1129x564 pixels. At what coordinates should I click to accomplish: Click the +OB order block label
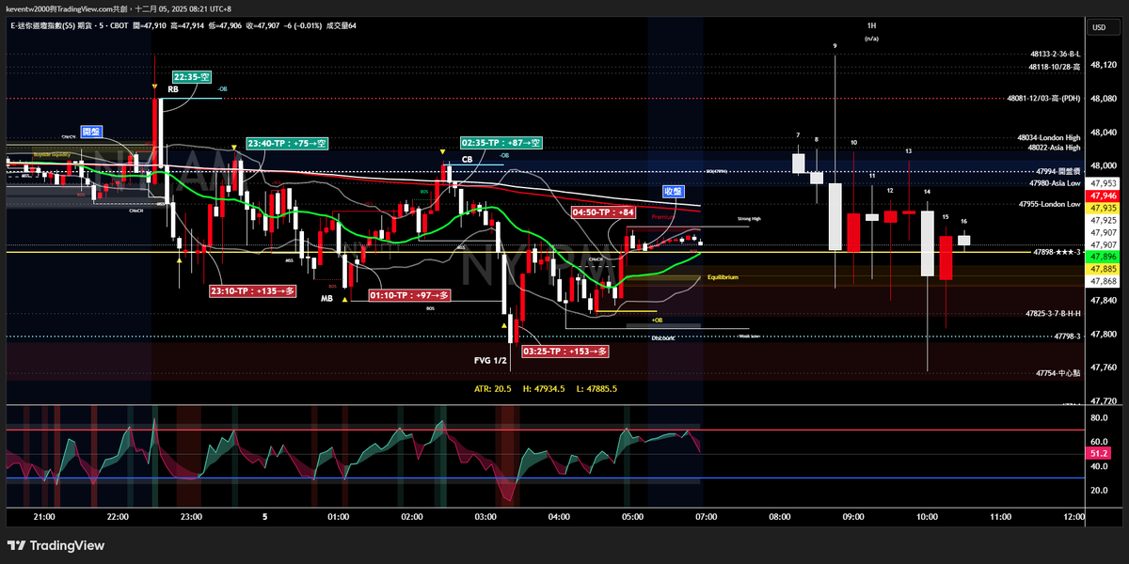(657, 321)
